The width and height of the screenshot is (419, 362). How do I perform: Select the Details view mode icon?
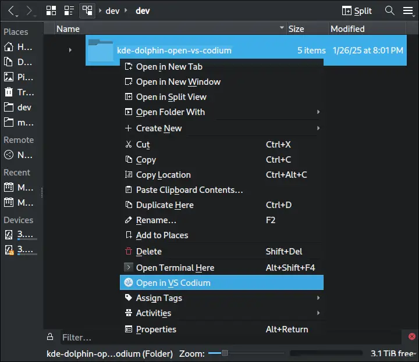tap(87, 10)
